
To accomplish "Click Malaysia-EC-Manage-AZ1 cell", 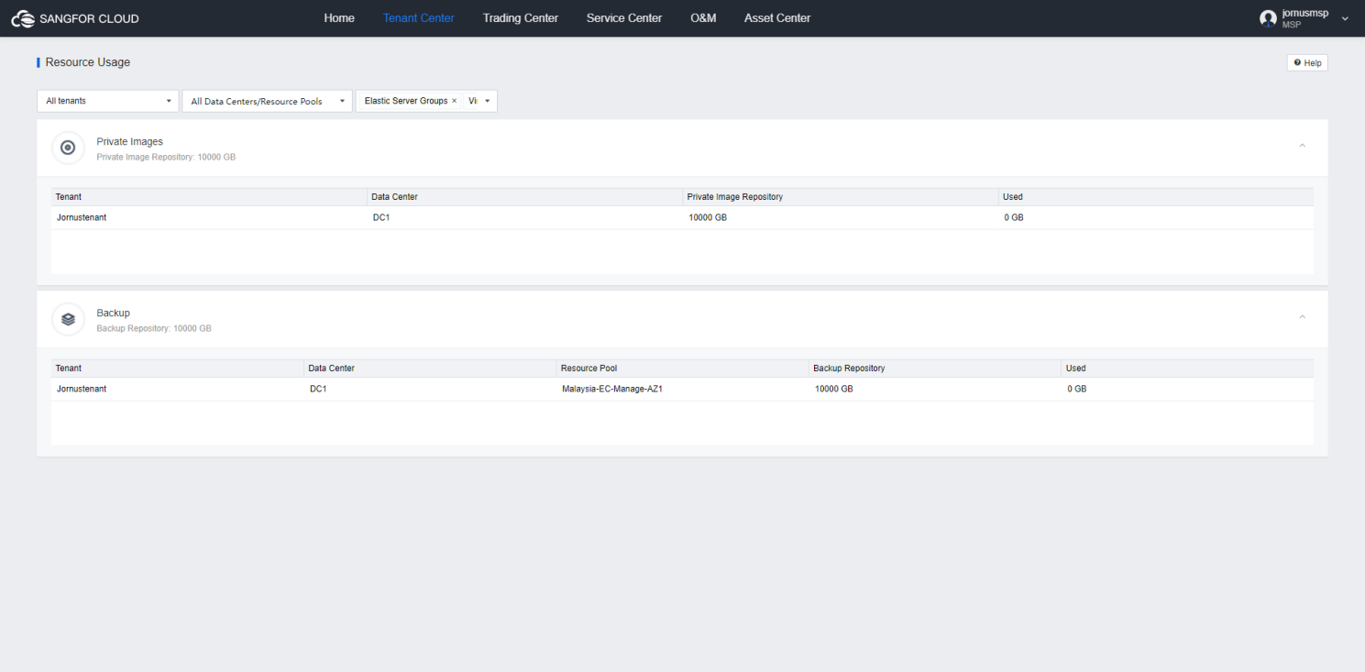I will [x=612, y=389].
